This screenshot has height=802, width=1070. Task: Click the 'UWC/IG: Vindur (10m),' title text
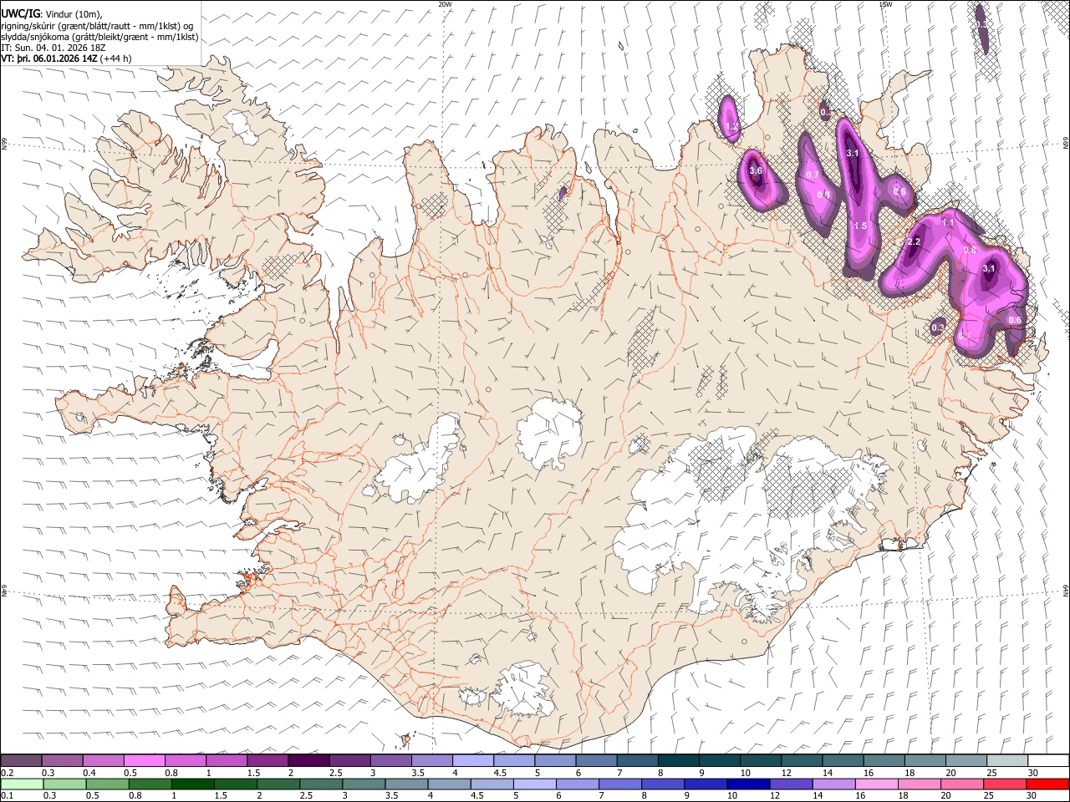[x=52, y=13]
